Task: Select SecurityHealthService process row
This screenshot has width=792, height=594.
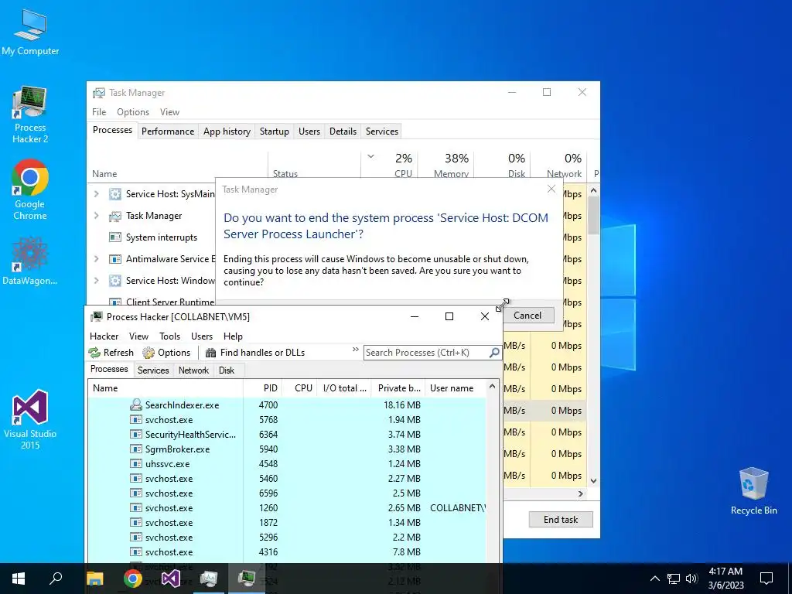Action: coord(286,435)
